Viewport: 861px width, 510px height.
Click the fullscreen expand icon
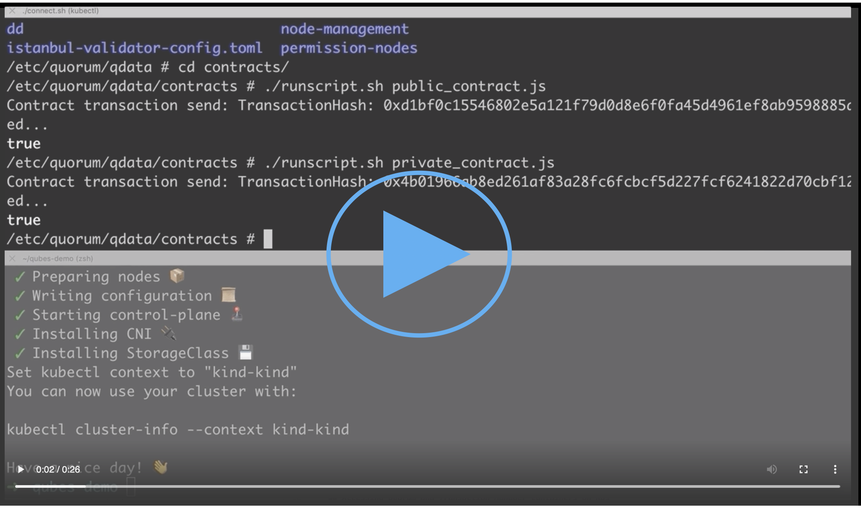(x=803, y=469)
